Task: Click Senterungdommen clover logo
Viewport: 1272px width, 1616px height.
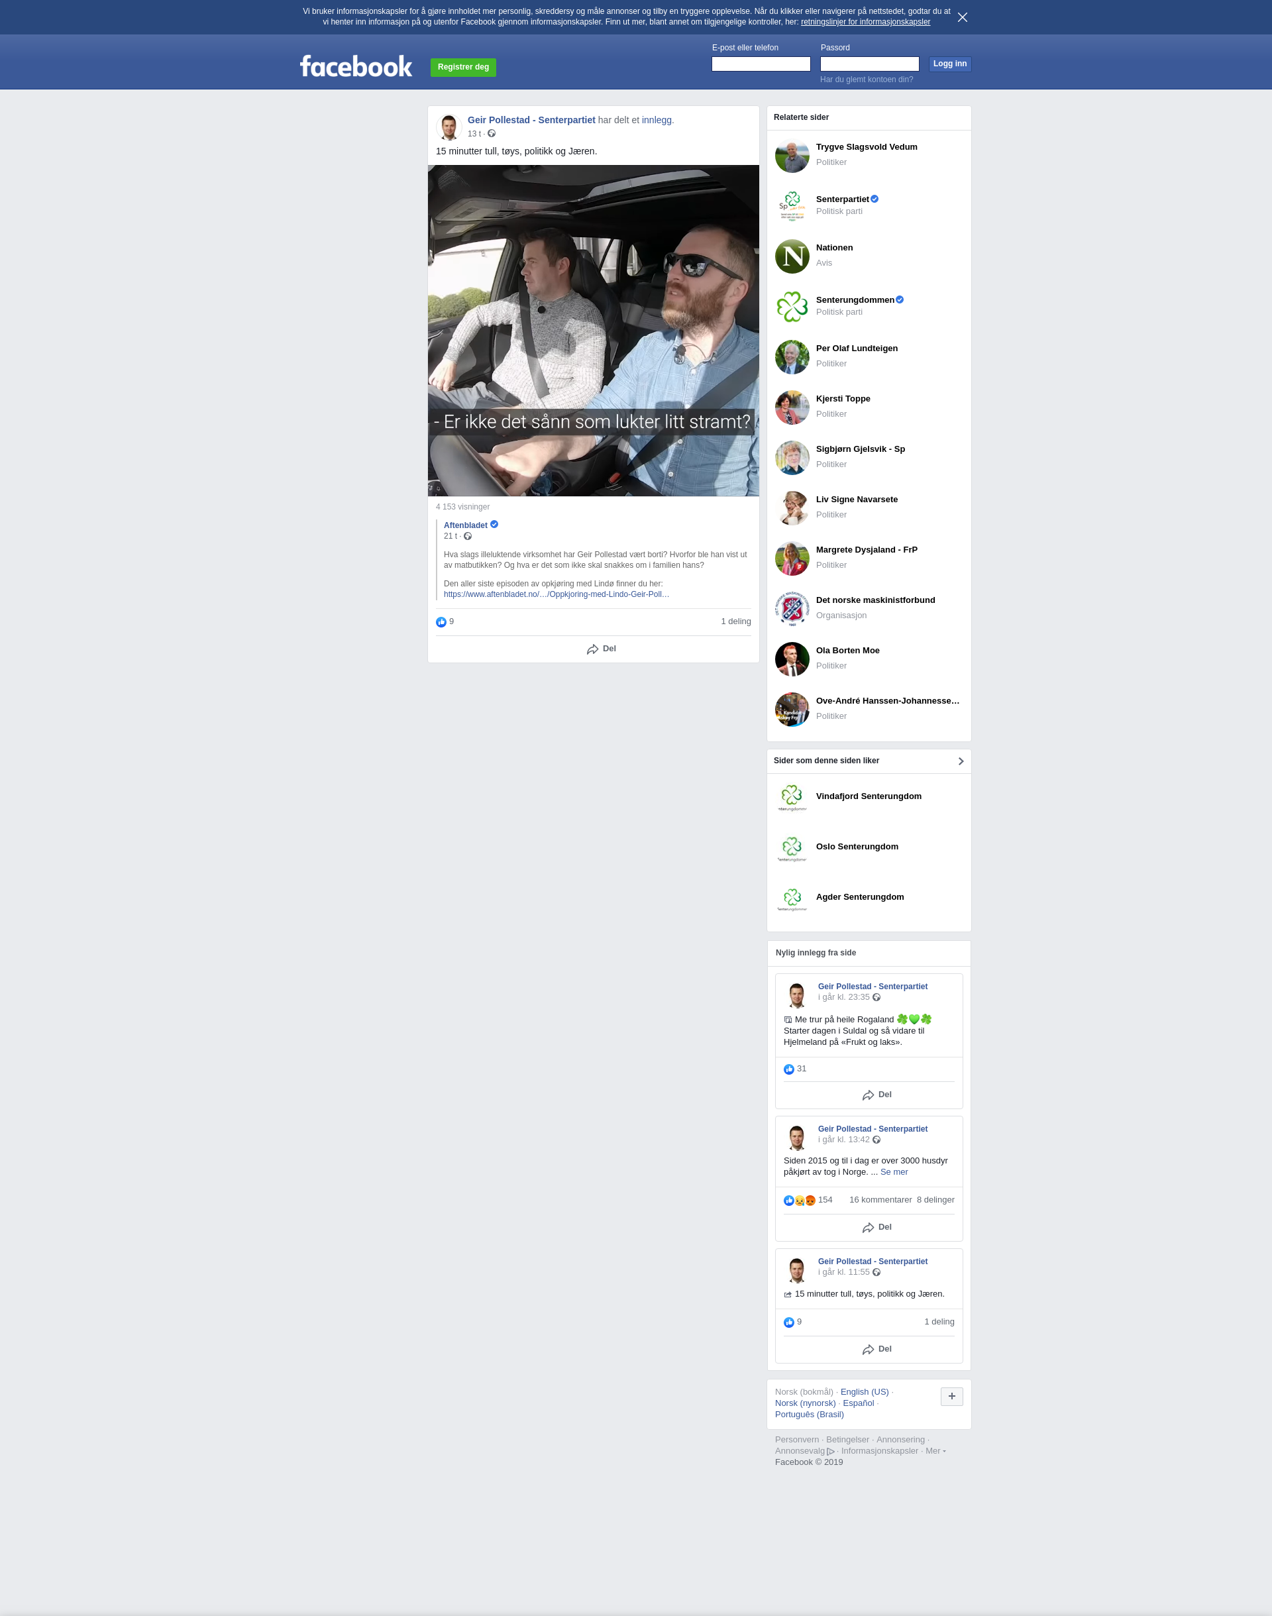Action: [x=792, y=307]
